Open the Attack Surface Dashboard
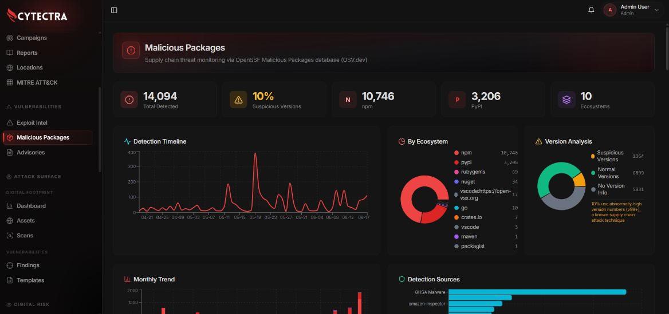 [31, 206]
